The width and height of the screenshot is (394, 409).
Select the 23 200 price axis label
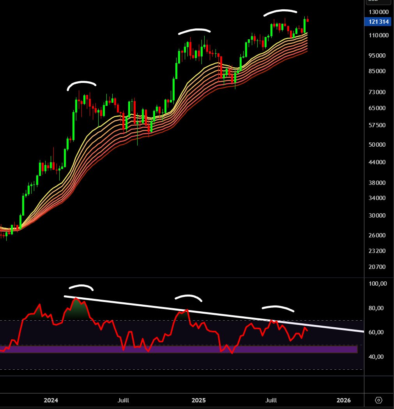[x=377, y=251]
